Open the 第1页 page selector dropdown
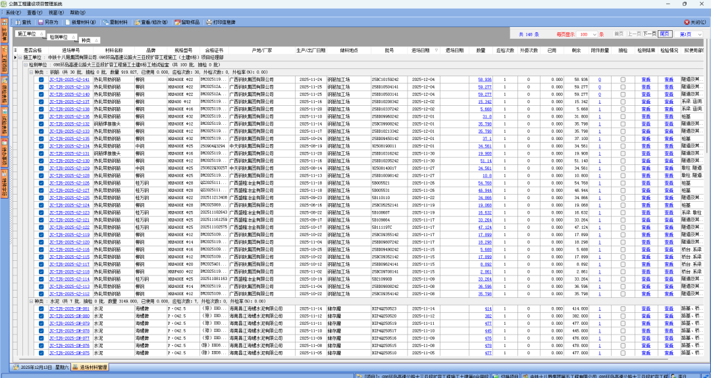Image resolution: width=711 pixels, height=378 pixels. click(700, 34)
